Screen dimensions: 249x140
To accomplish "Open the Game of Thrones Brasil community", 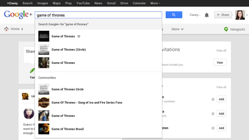I will pos(98,129).
